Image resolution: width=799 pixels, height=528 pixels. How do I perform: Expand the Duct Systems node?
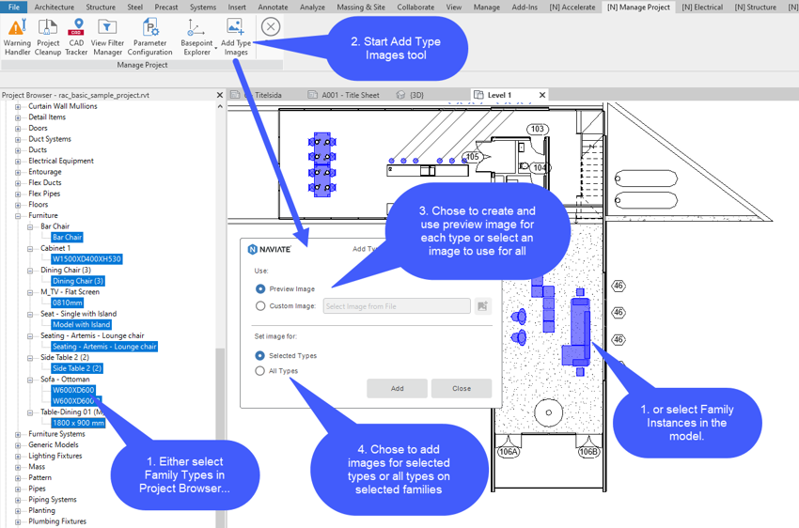pos(18,139)
